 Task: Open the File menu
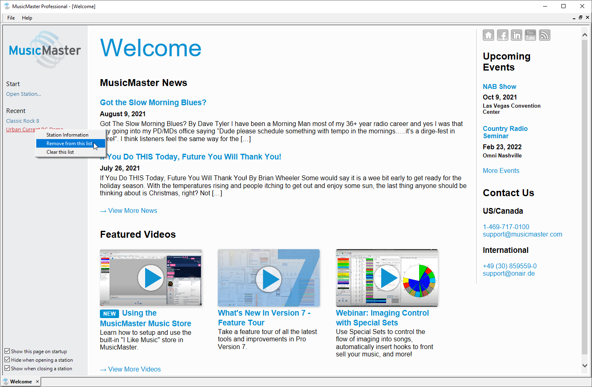pyautogui.click(x=11, y=18)
